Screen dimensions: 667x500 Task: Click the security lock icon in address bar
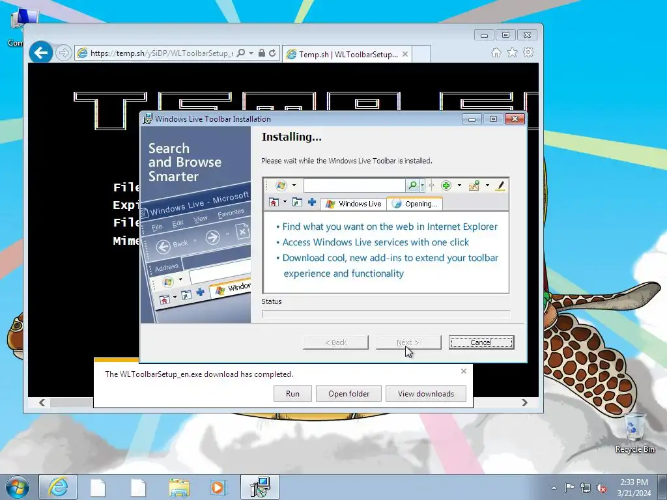(262, 53)
